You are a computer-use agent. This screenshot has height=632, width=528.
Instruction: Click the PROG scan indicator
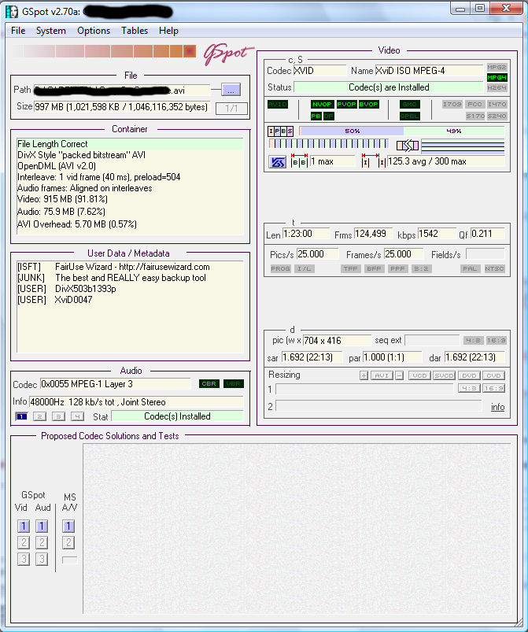tap(281, 268)
